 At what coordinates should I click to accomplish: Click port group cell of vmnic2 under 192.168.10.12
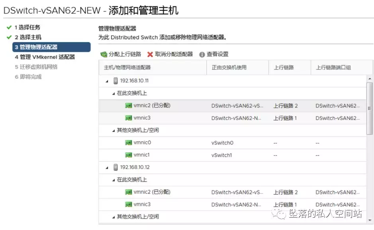[338, 192]
